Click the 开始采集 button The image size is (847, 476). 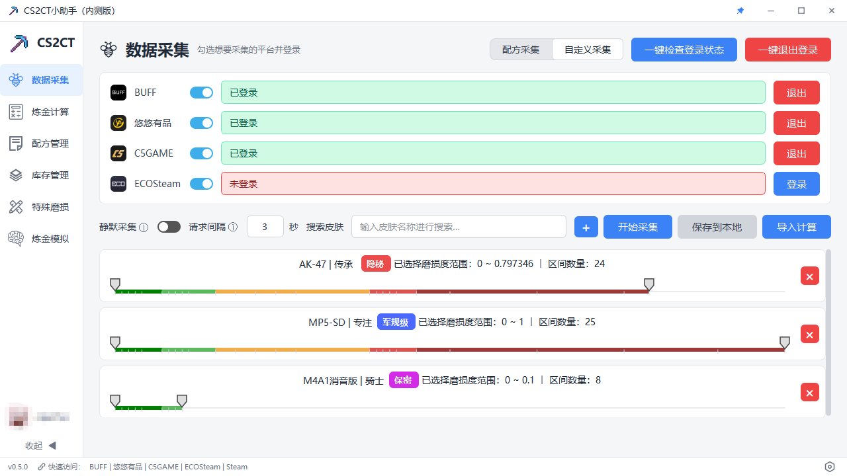click(x=638, y=227)
